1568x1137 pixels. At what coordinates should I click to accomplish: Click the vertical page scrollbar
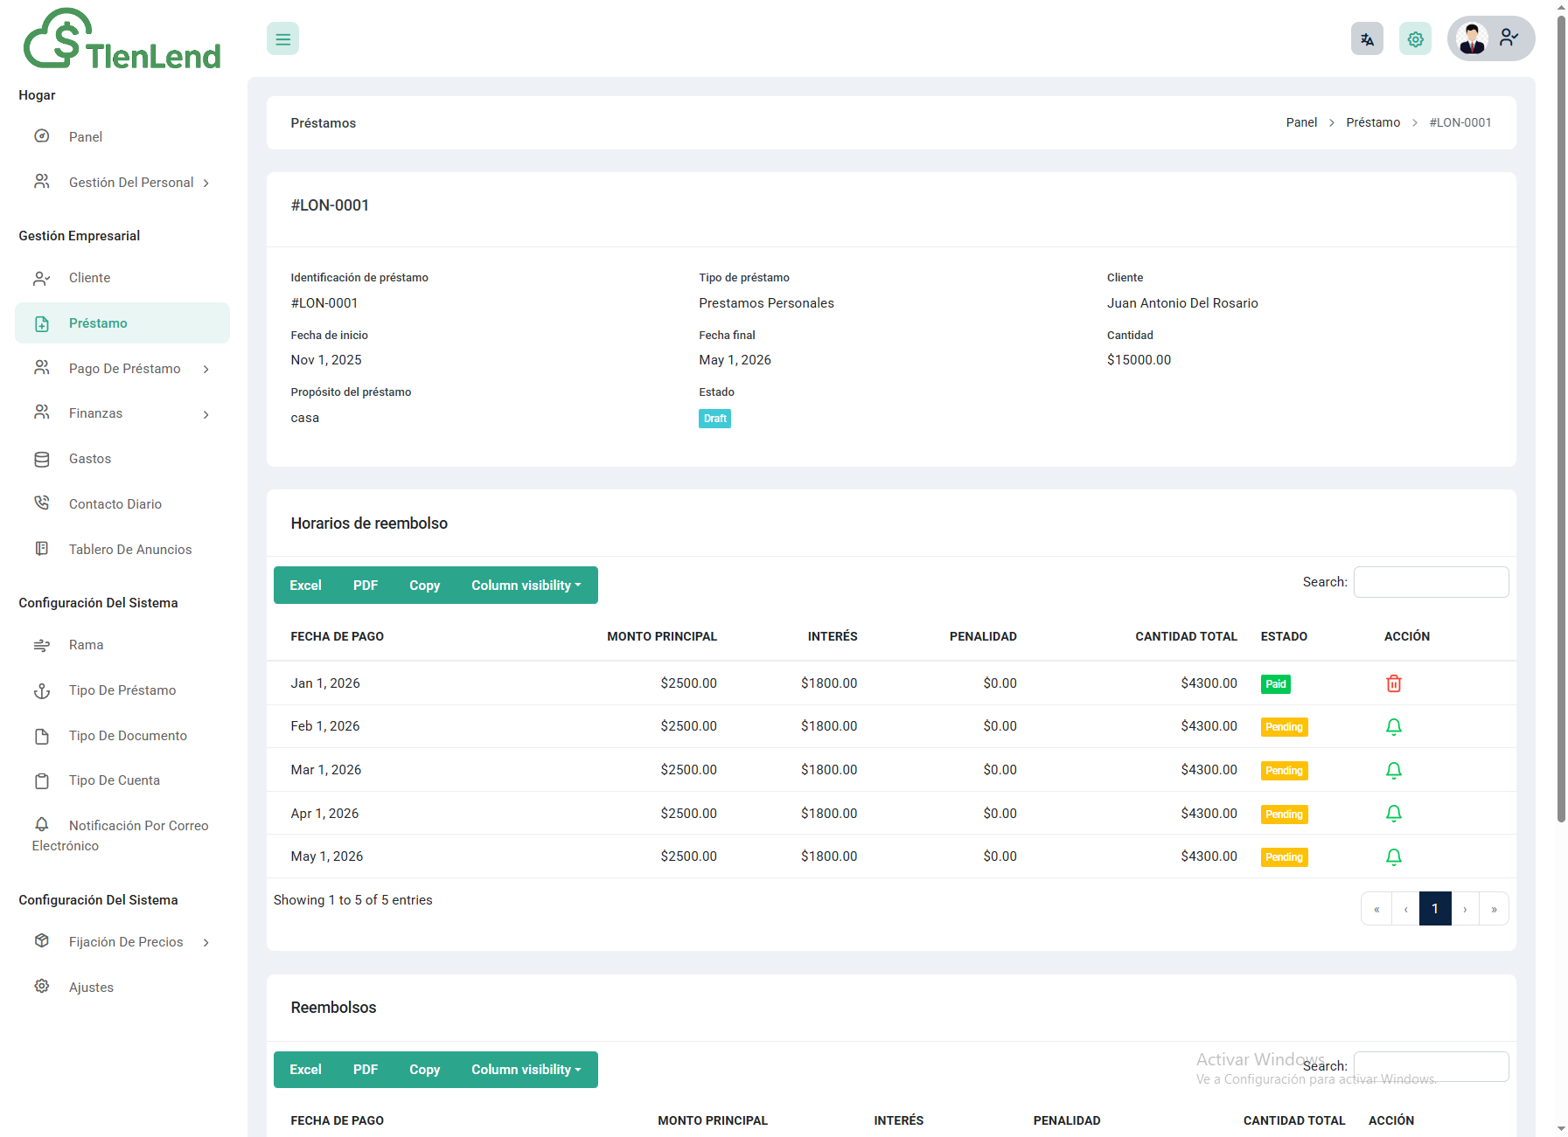click(x=1561, y=437)
